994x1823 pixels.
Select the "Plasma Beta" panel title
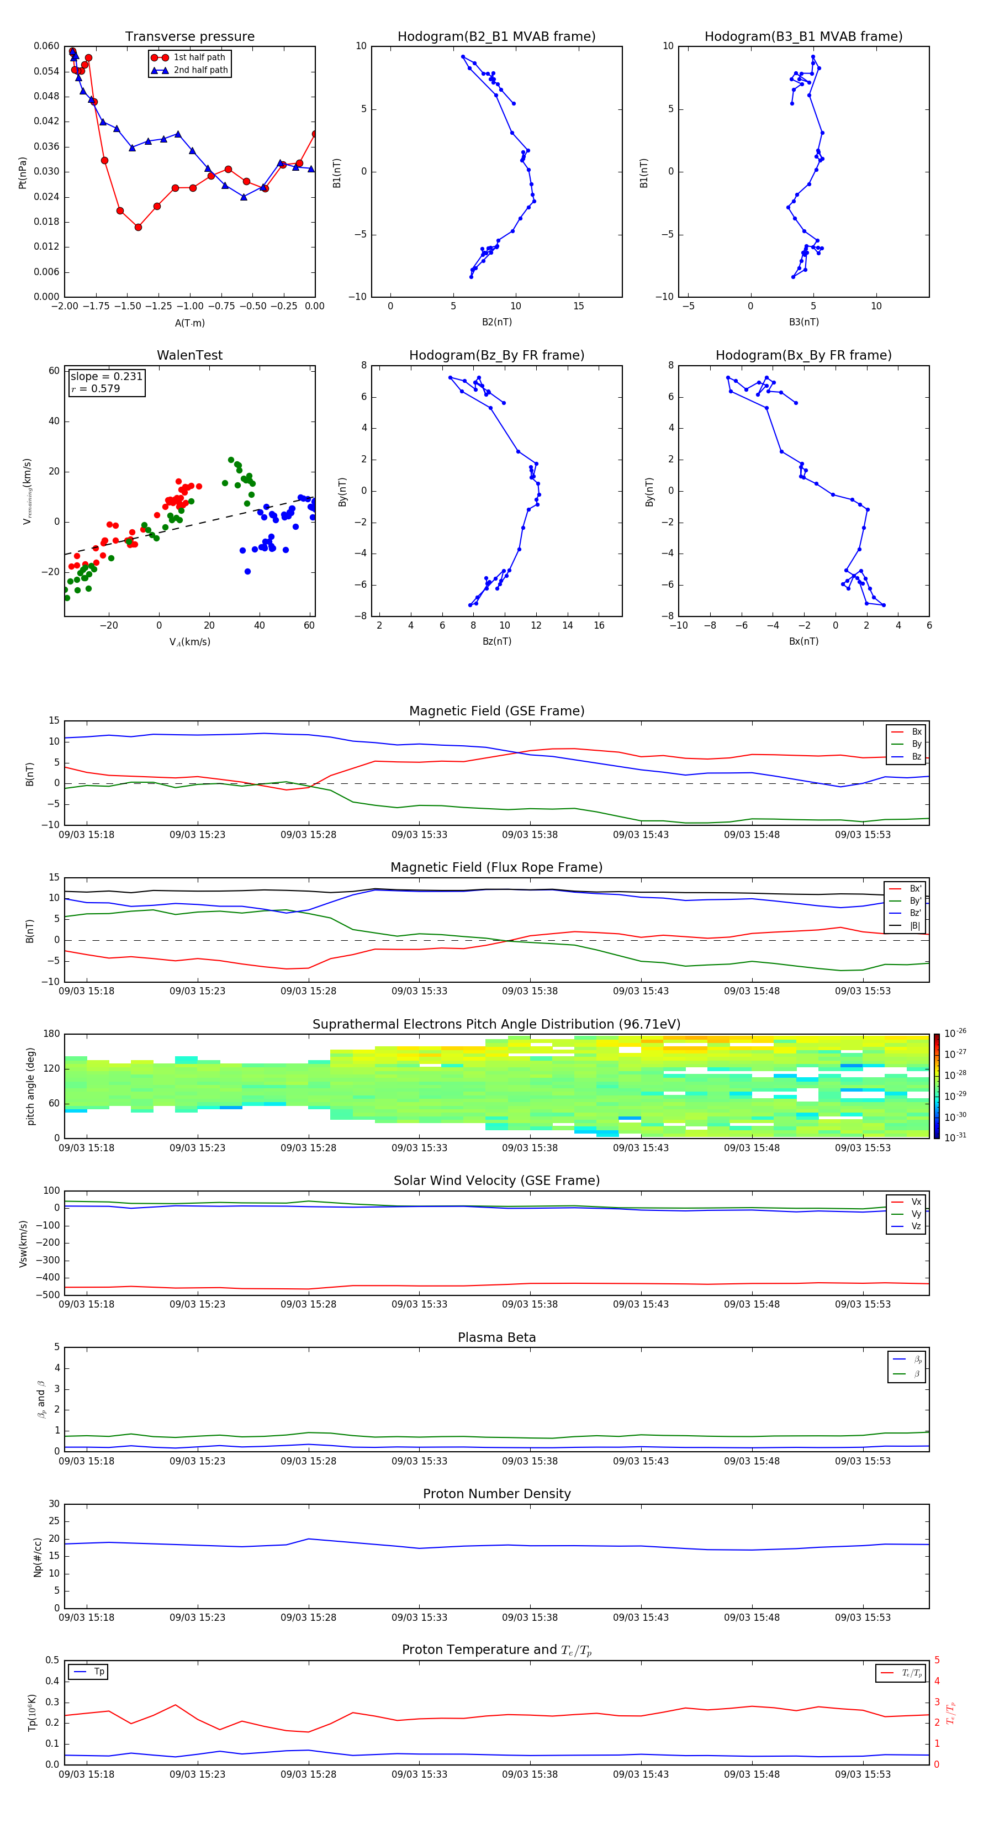point(496,1338)
